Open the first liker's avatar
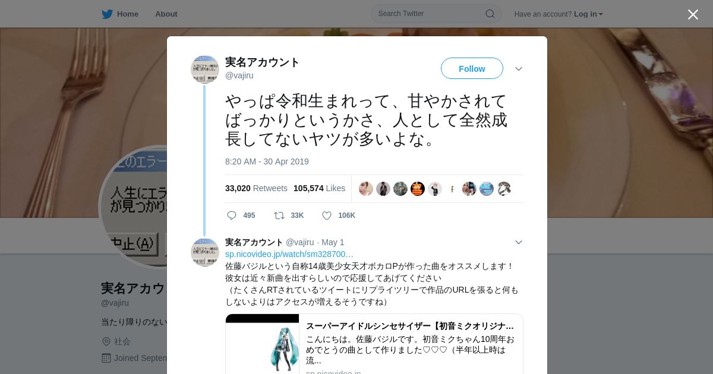713x374 pixels. pyautogui.click(x=366, y=189)
